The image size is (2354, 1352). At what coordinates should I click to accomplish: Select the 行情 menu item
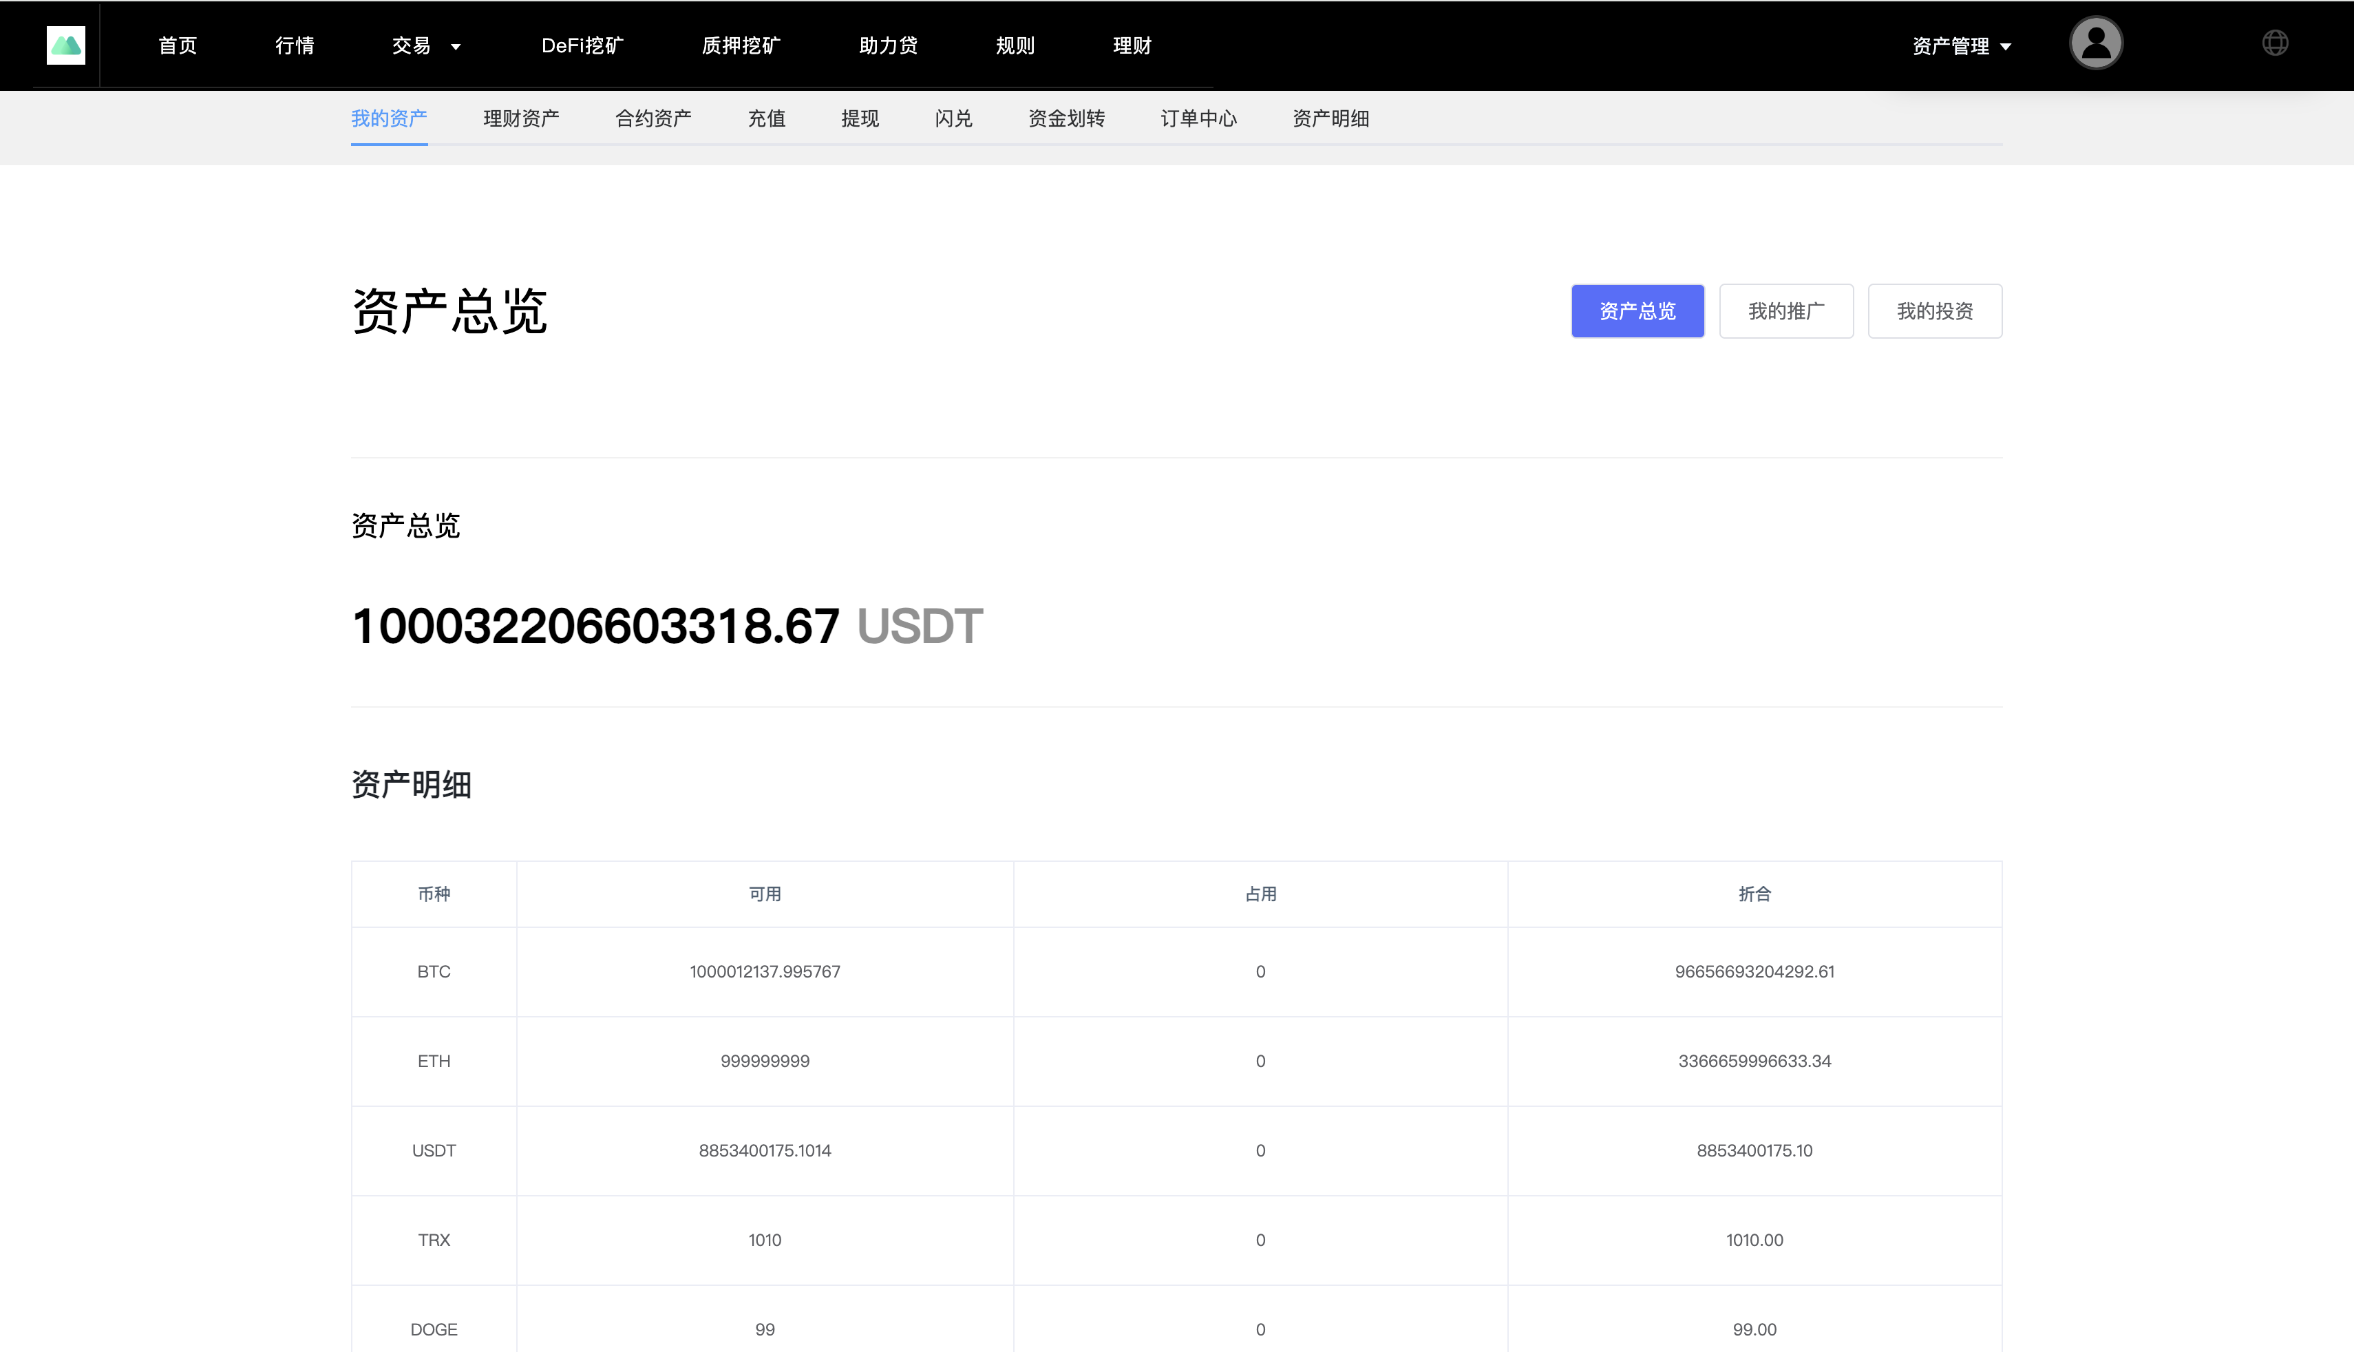tap(295, 45)
